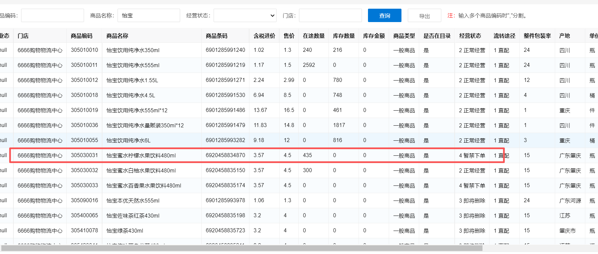598x254 pixels.
Task: Click the 商品编码 filter input field
Action: pyautogui.click(x=52, y=16)
